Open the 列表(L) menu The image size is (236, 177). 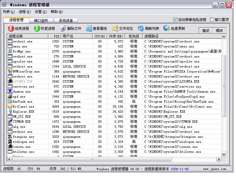[x=9, y=12]
